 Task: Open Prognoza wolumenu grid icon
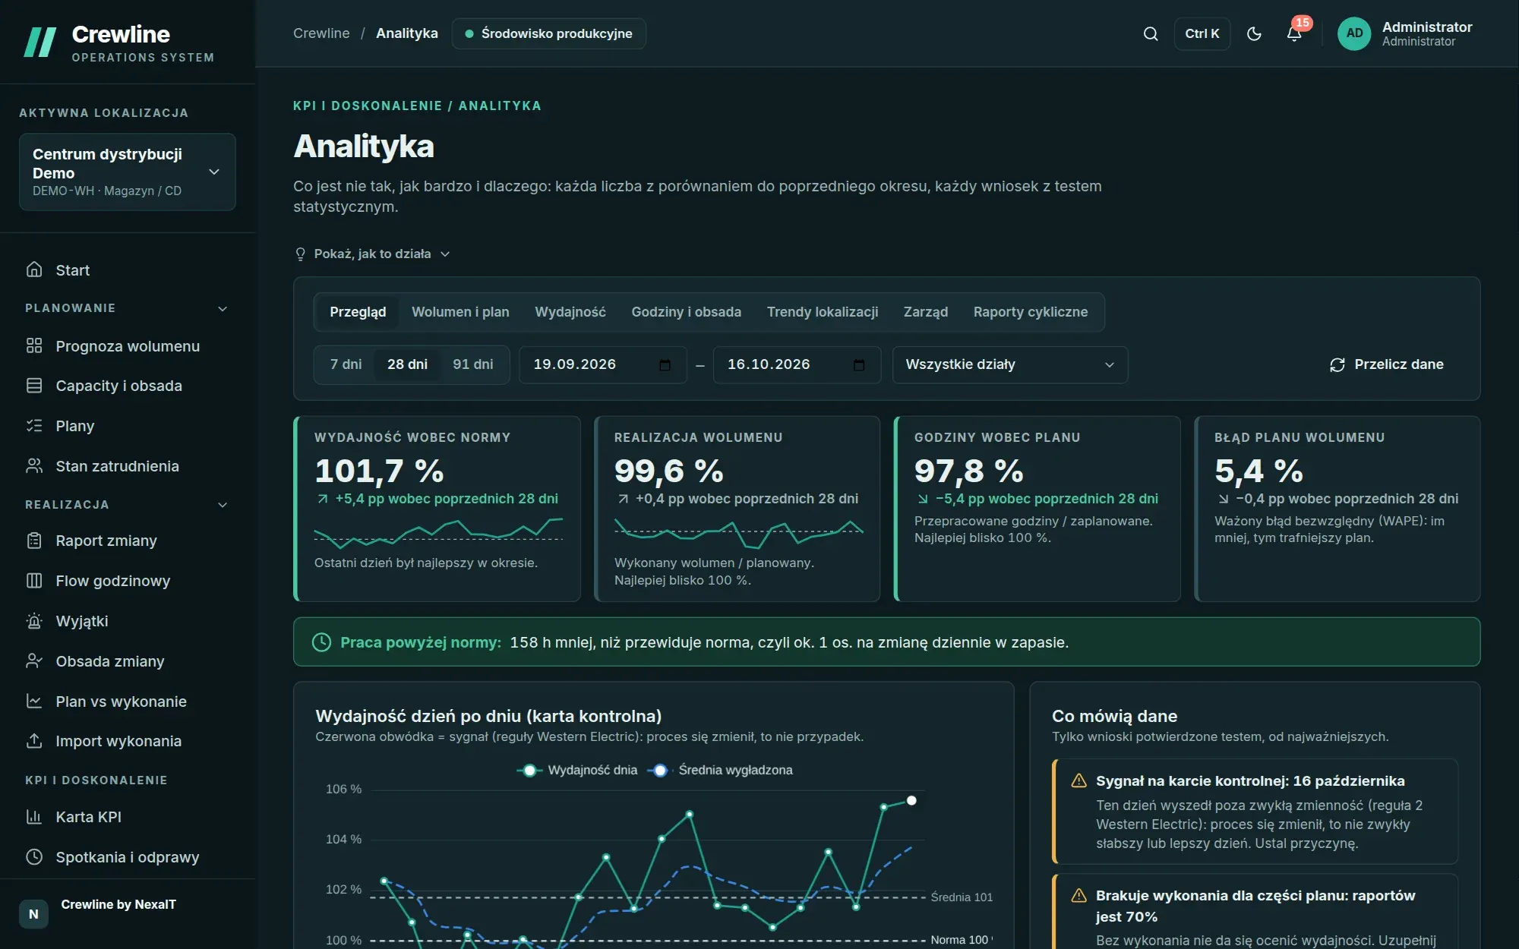pyautogui.click(x=34, y=345)
